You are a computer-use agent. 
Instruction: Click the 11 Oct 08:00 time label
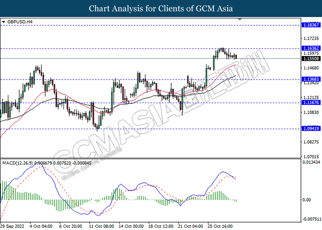tap(102, 226)
